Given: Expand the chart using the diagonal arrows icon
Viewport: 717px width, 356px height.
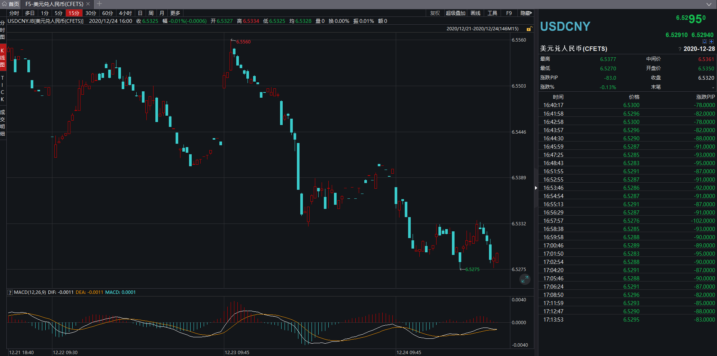Looking at the screenshot, I should [x=525, y=279].
